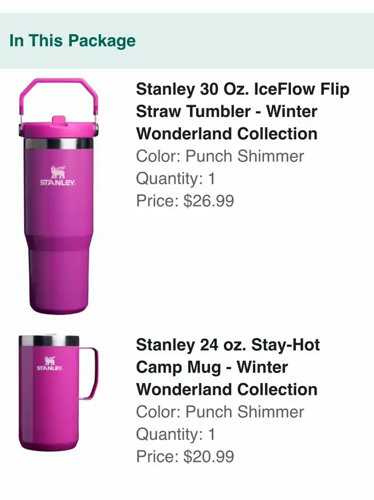Click the Stanley bear logo on the mug
374x500 pixels.
pyautogui.click(x=49, y=364)
